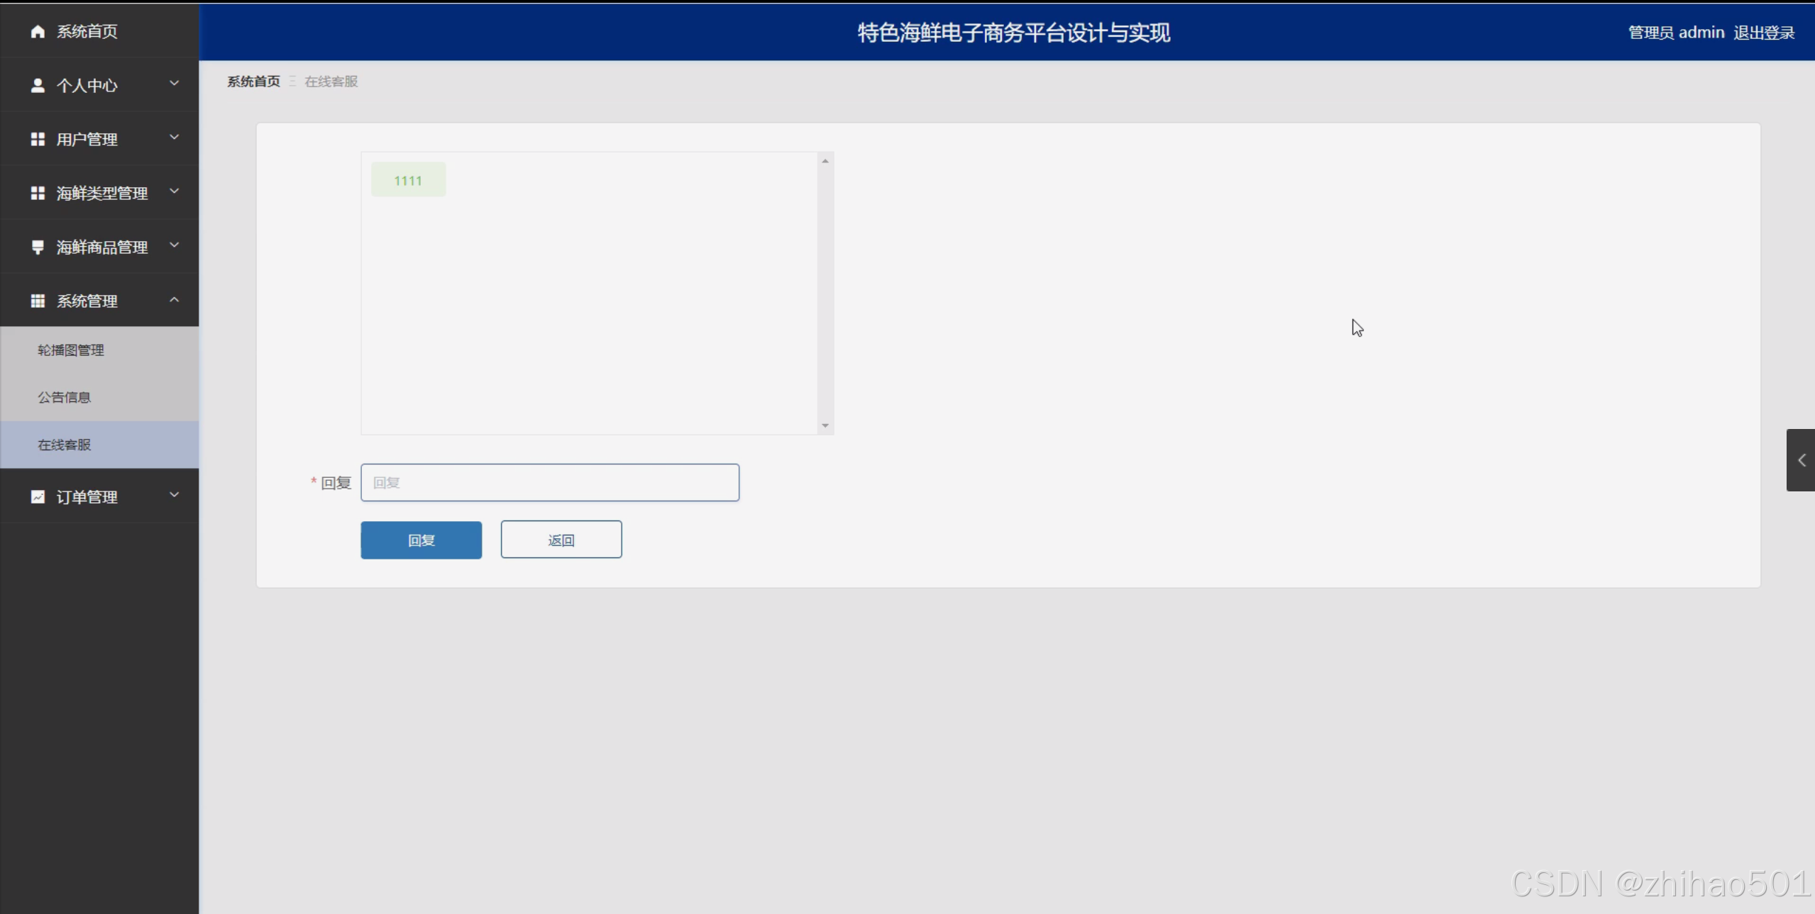The width and height of the screenshot is (1815, 914).
Task: Expand the 用户管理 chevron
Action: tap(174, 138)
